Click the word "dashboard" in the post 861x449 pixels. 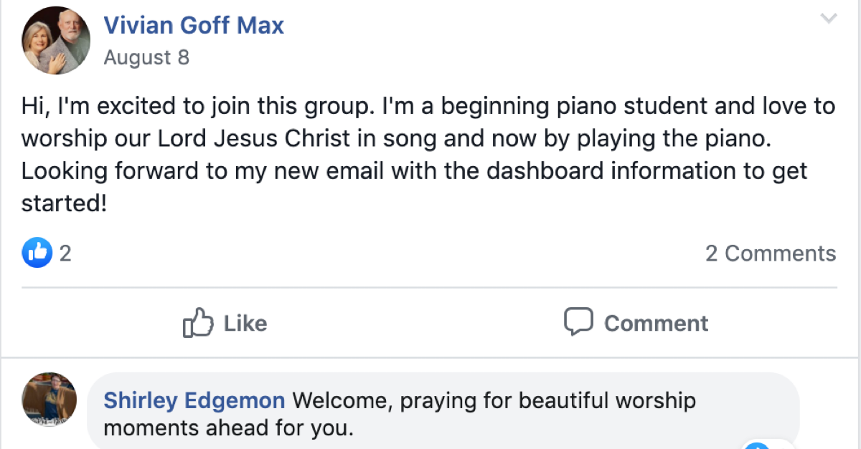click(562, 172)
